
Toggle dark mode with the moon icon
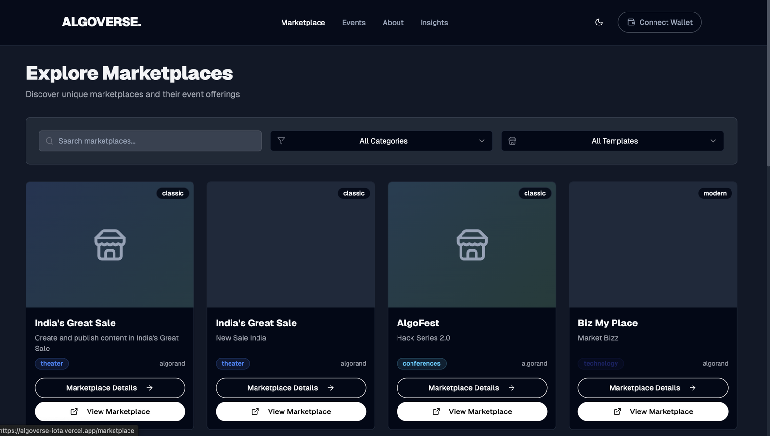pyautogui.click(x=599, y=22)
